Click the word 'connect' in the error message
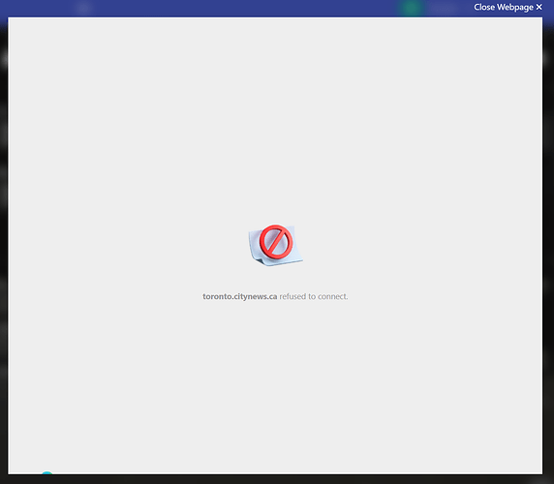Viewport: 554px width, 484px height. (x=332, y=296)
